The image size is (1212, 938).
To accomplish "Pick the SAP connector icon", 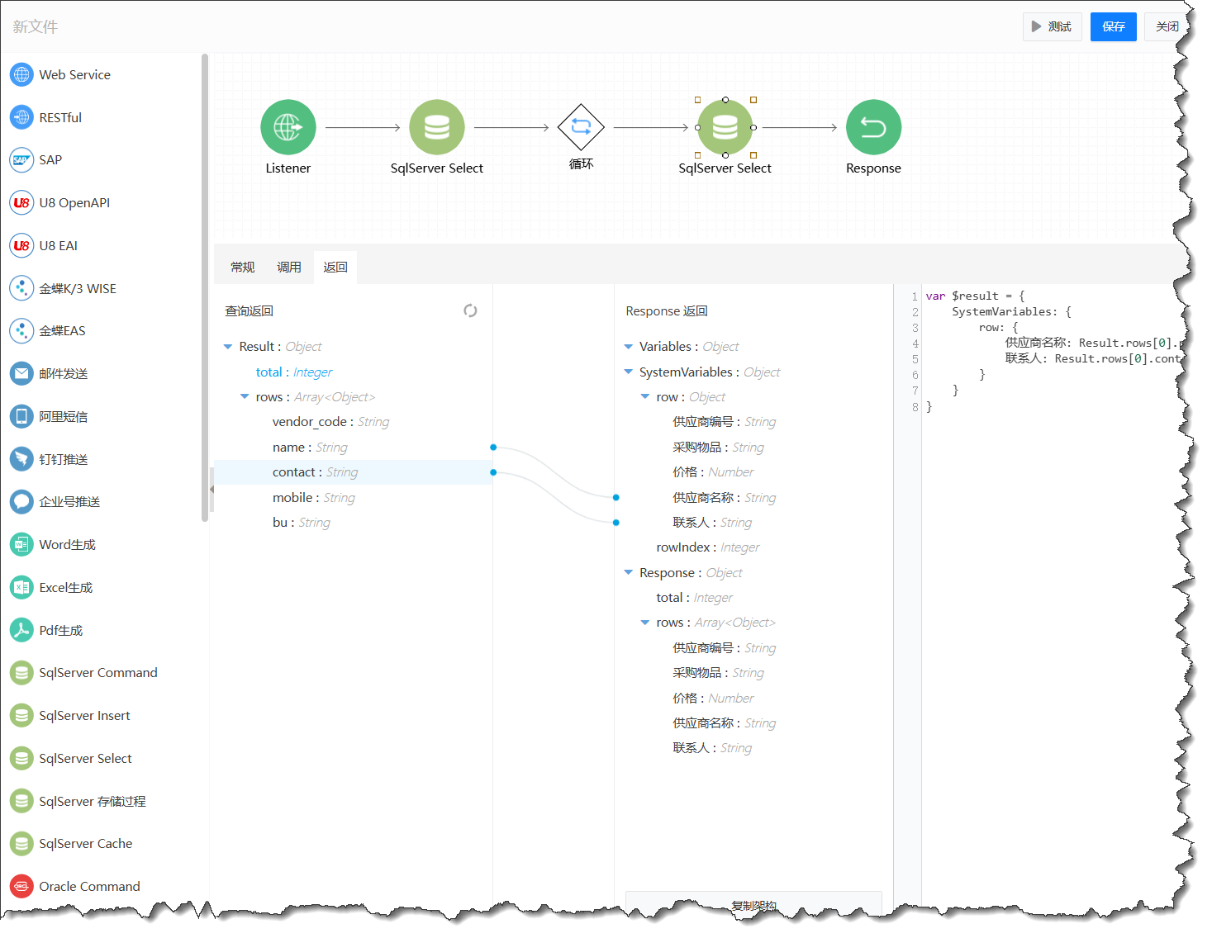I will [x=21, y=160].
